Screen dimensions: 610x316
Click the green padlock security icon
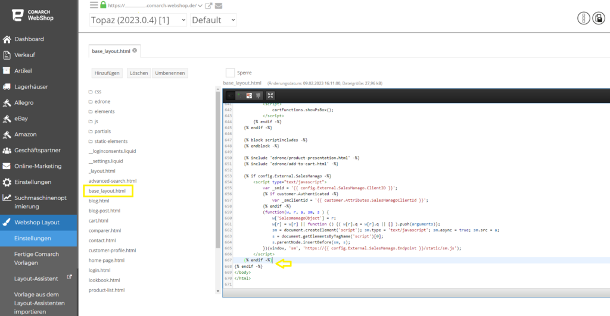pyautogui.click(x=103, y=5)
